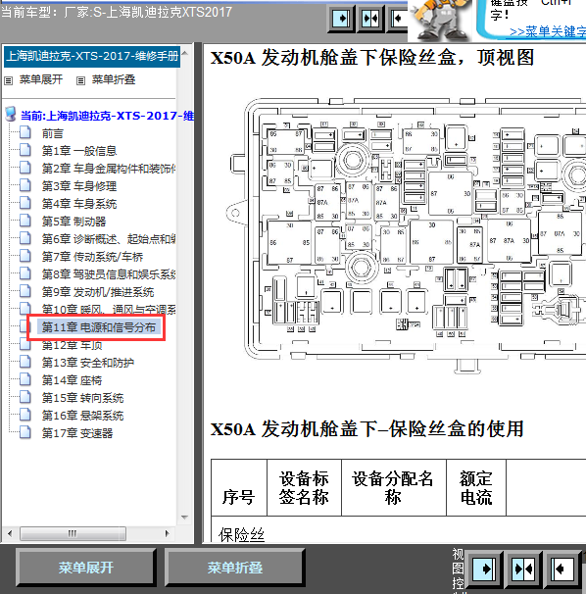The image size is (586, 594).
Task: Open the 前言 tree entry
Action: (x=53, y=133)
